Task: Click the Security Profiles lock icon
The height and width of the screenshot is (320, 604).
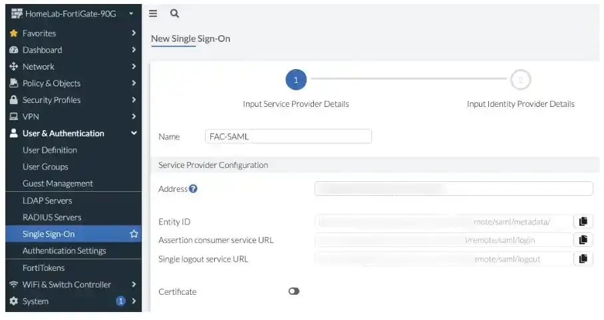Action: (x=13, y=100)
